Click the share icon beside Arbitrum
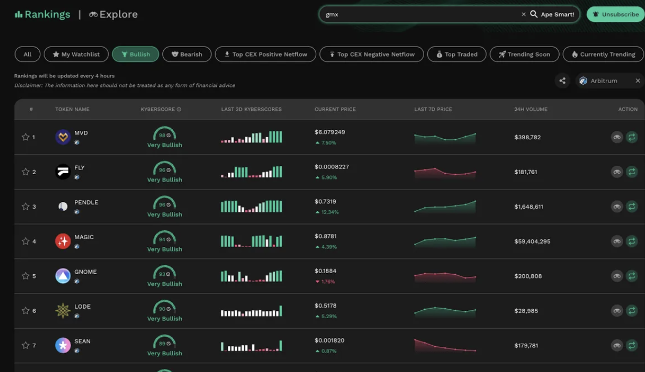645x372 pixels. click(x=562, y=81)
